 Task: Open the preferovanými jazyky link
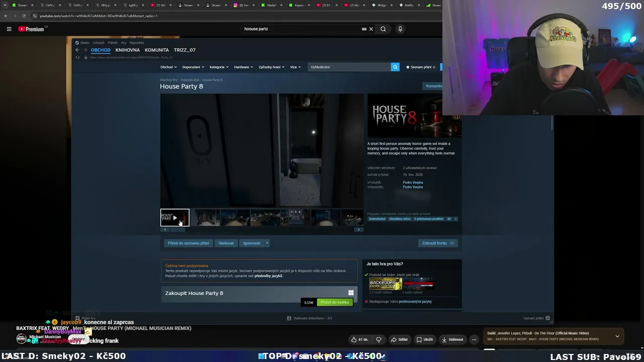(x=415, y=302)
